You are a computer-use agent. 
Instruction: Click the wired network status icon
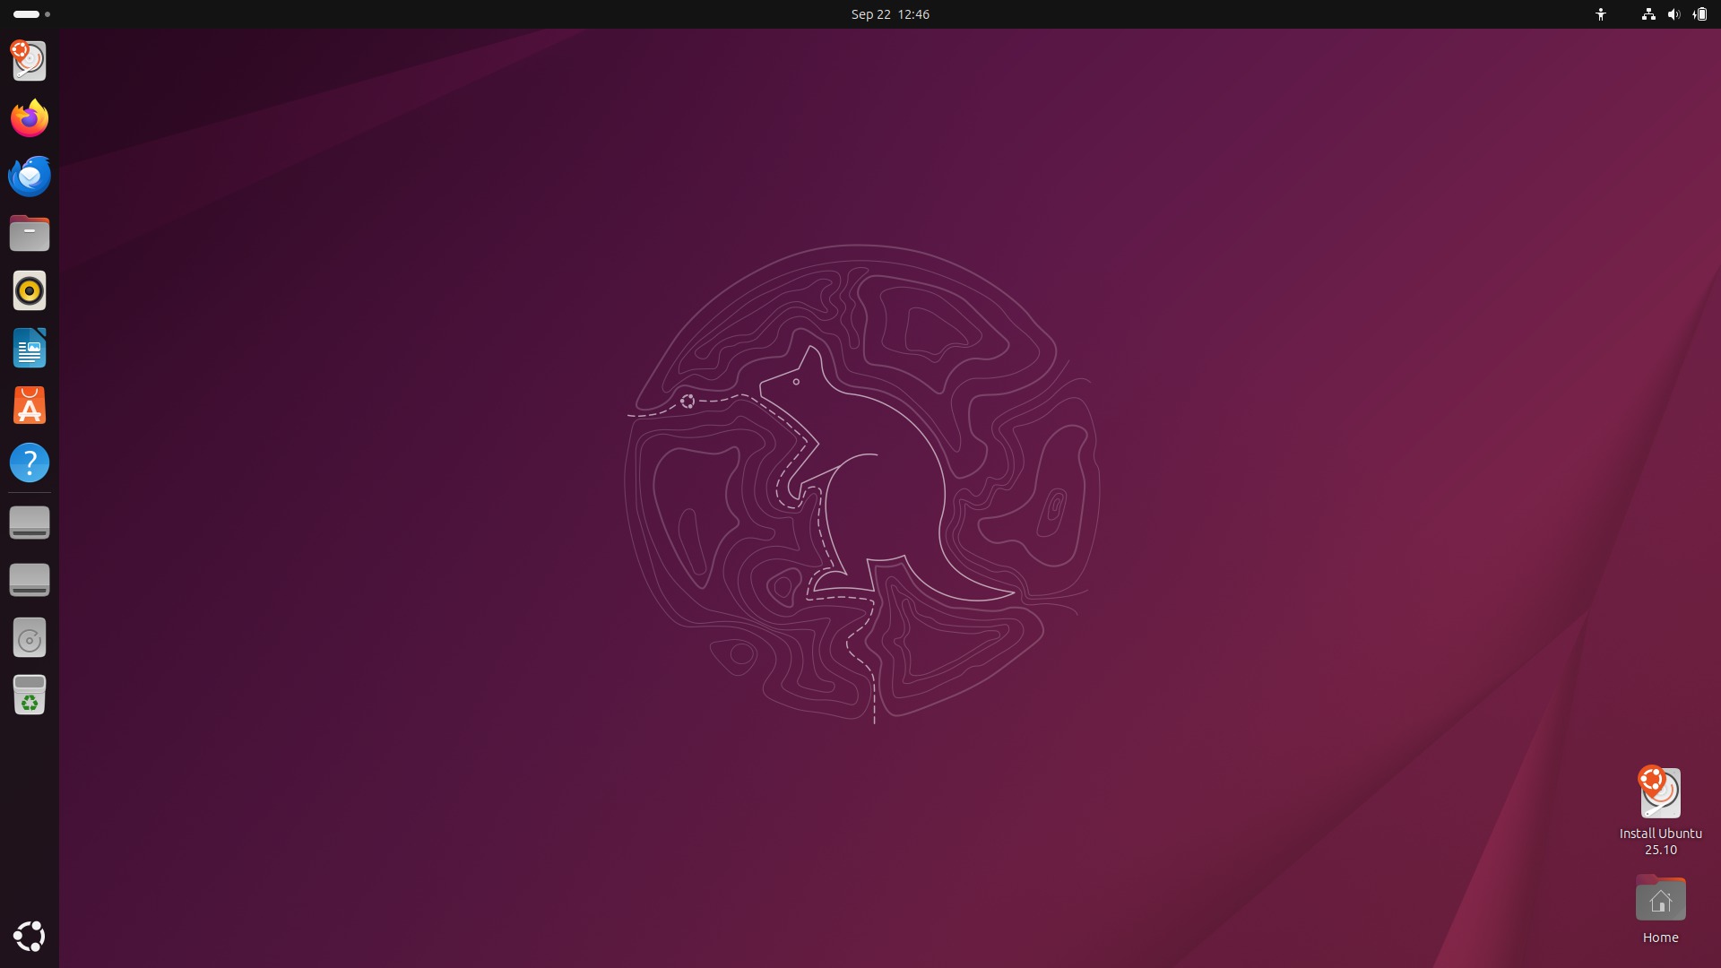click(x=1647, y=14)
